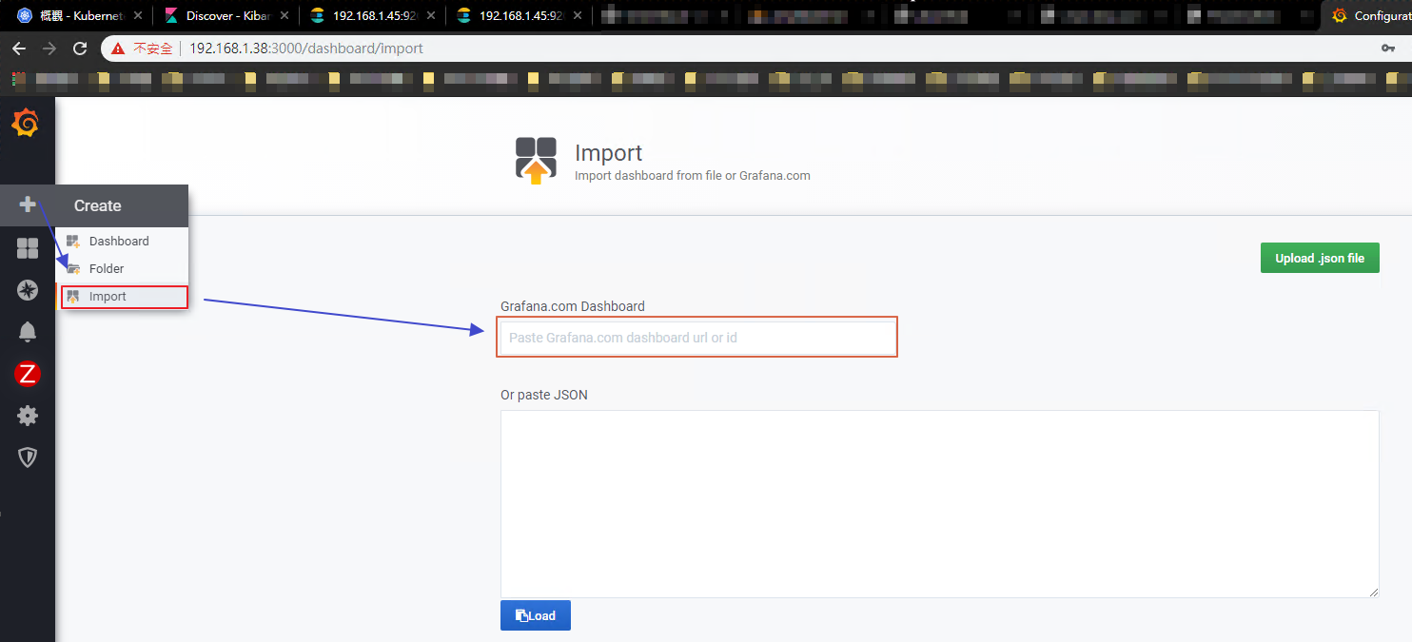Click the Create menu header

[122, 205]
